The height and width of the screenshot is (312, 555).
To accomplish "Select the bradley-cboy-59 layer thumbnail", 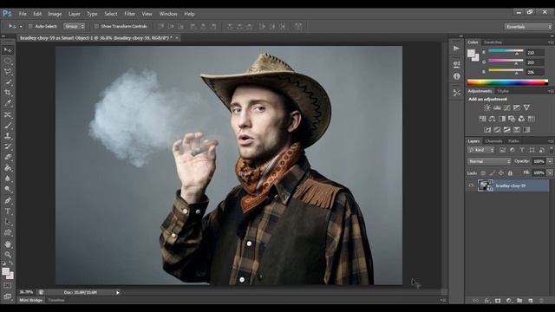I will (486, 185).
